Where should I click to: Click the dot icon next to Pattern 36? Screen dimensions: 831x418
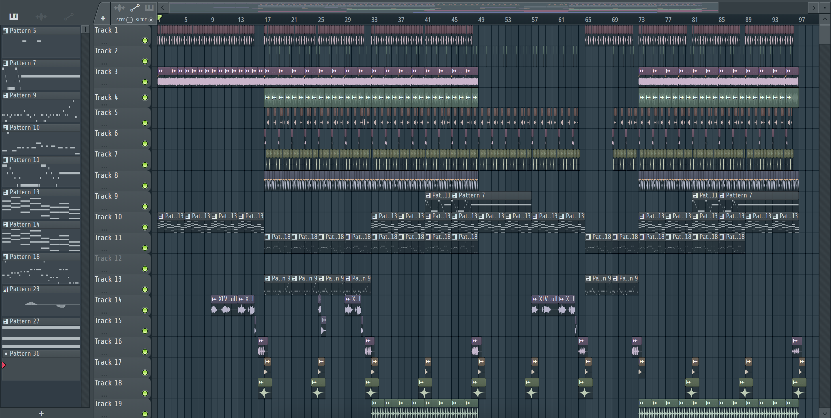pos(5,353)
